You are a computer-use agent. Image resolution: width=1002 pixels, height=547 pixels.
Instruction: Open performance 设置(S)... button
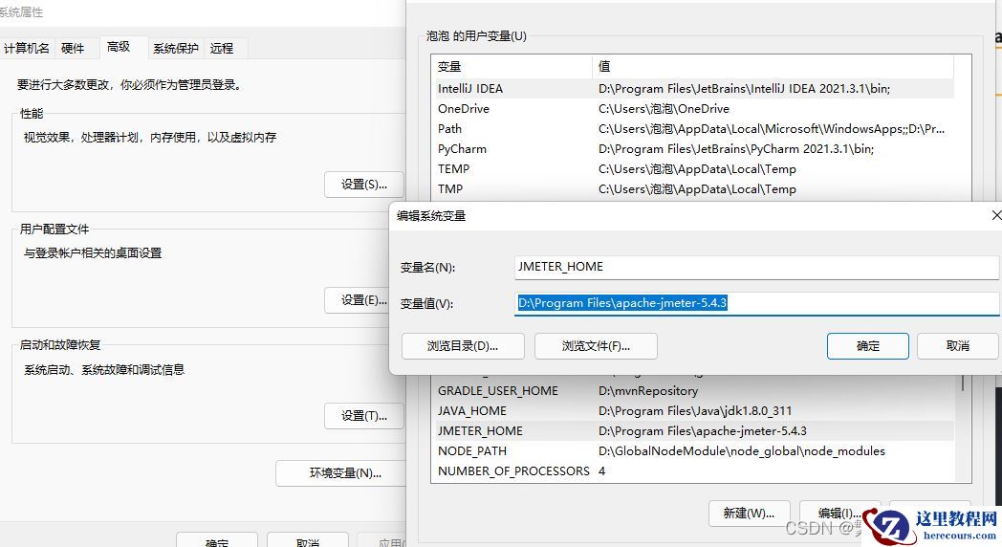364,185
